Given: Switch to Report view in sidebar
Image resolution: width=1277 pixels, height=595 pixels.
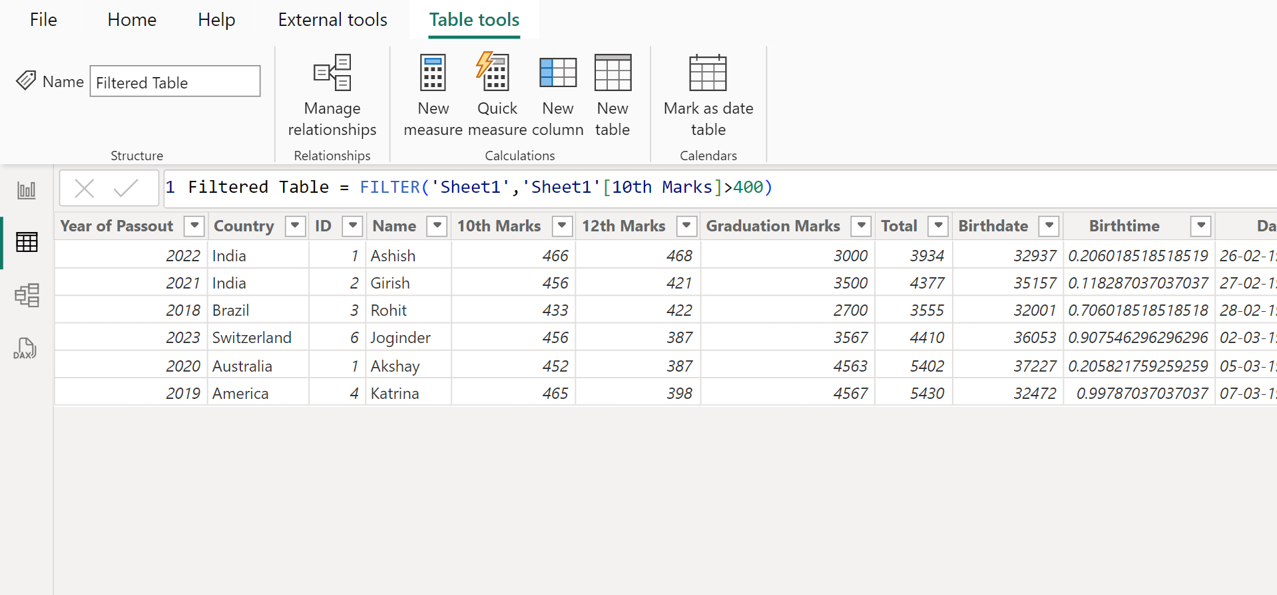Looking at the screenshot, I should point(27,191).
